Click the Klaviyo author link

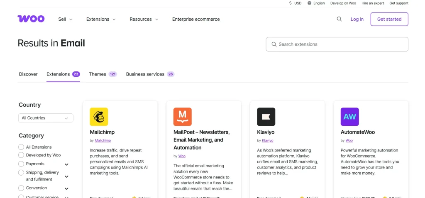click(x=268, y=140)
